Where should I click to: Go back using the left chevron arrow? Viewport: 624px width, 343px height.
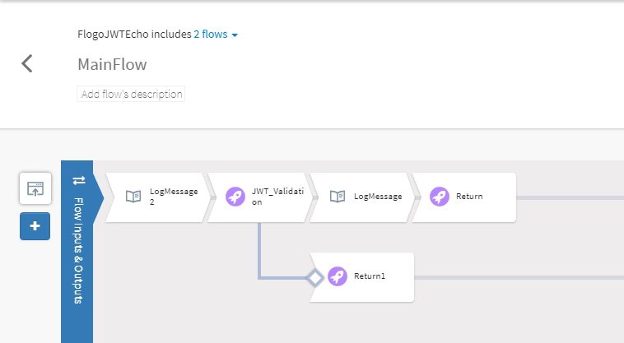pos(27,63)
